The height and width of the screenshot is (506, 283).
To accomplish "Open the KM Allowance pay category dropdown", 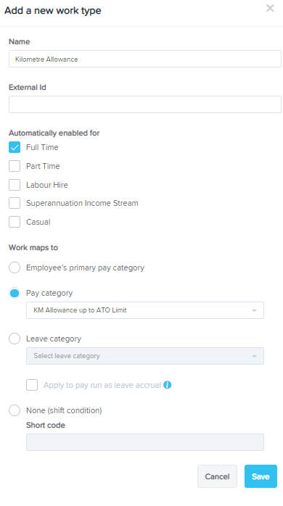I will [x=145, y=310].
